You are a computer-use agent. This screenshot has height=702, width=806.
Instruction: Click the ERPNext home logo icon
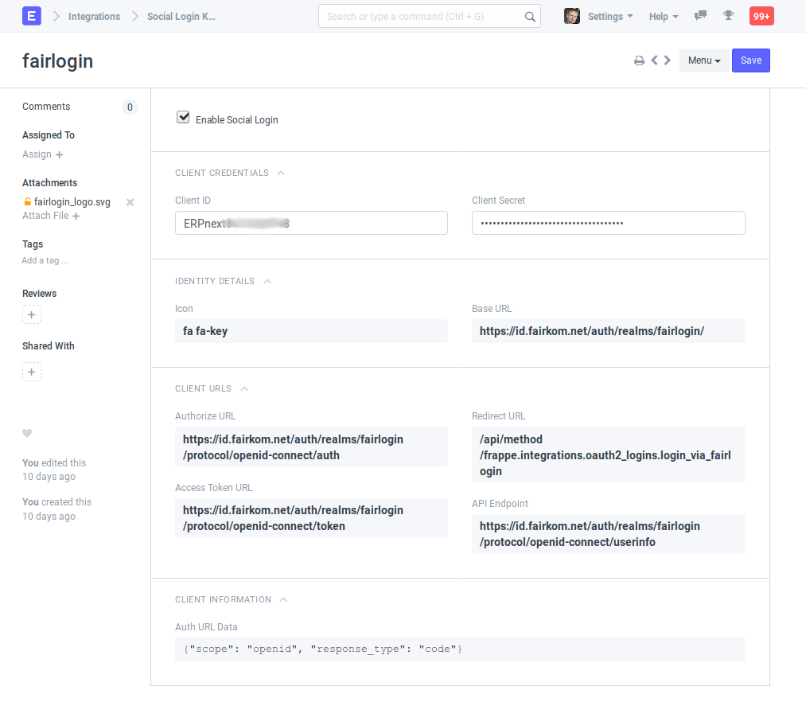click(32, 16)
